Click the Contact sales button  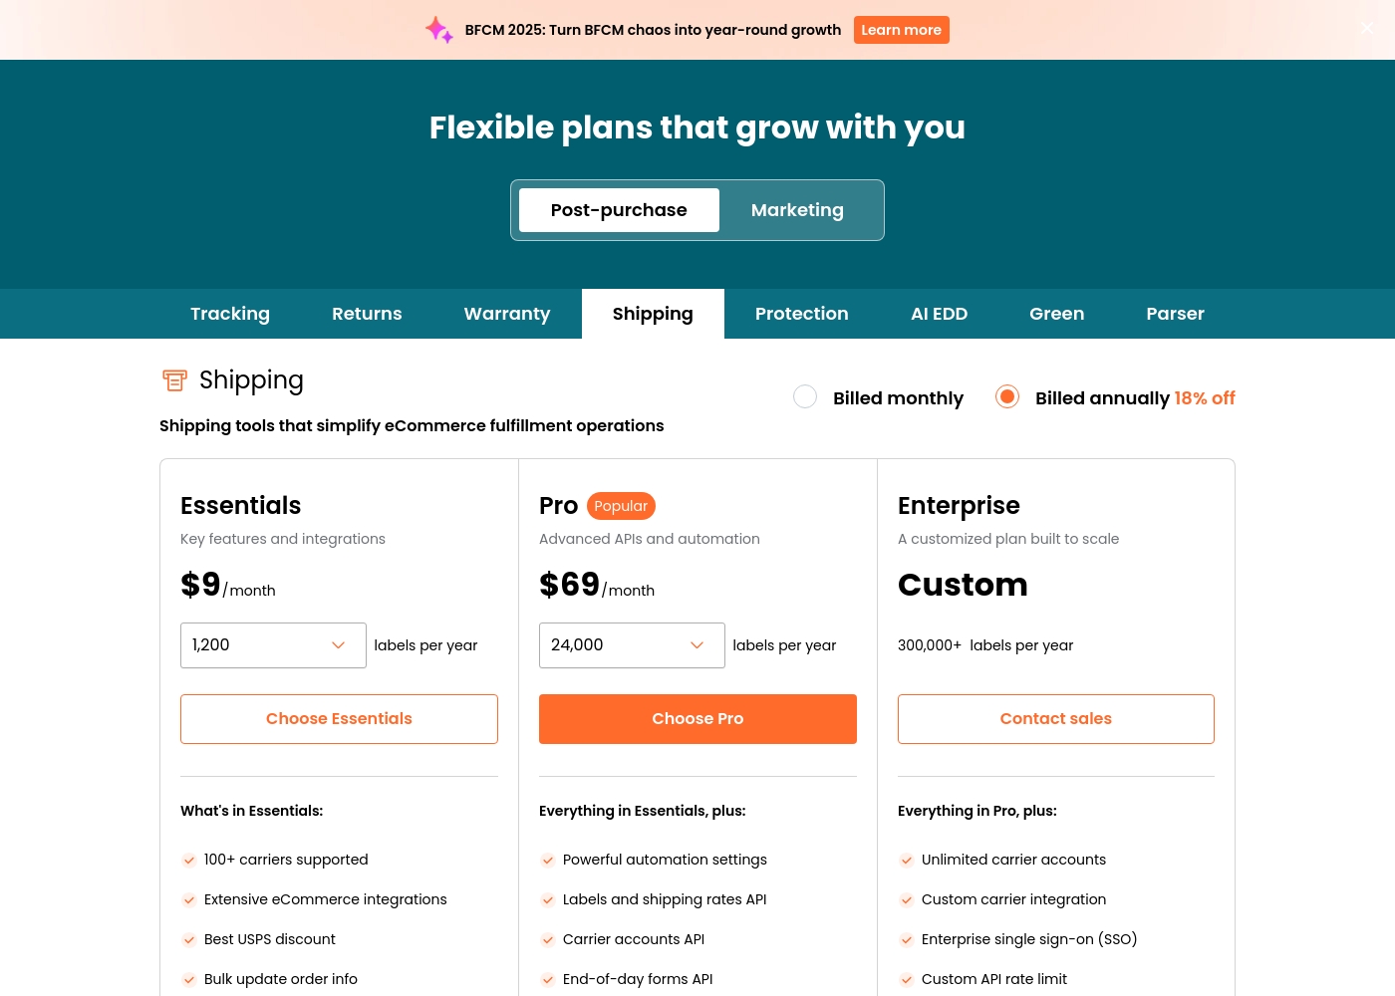pyautogui.click(x=1056, y=719)
